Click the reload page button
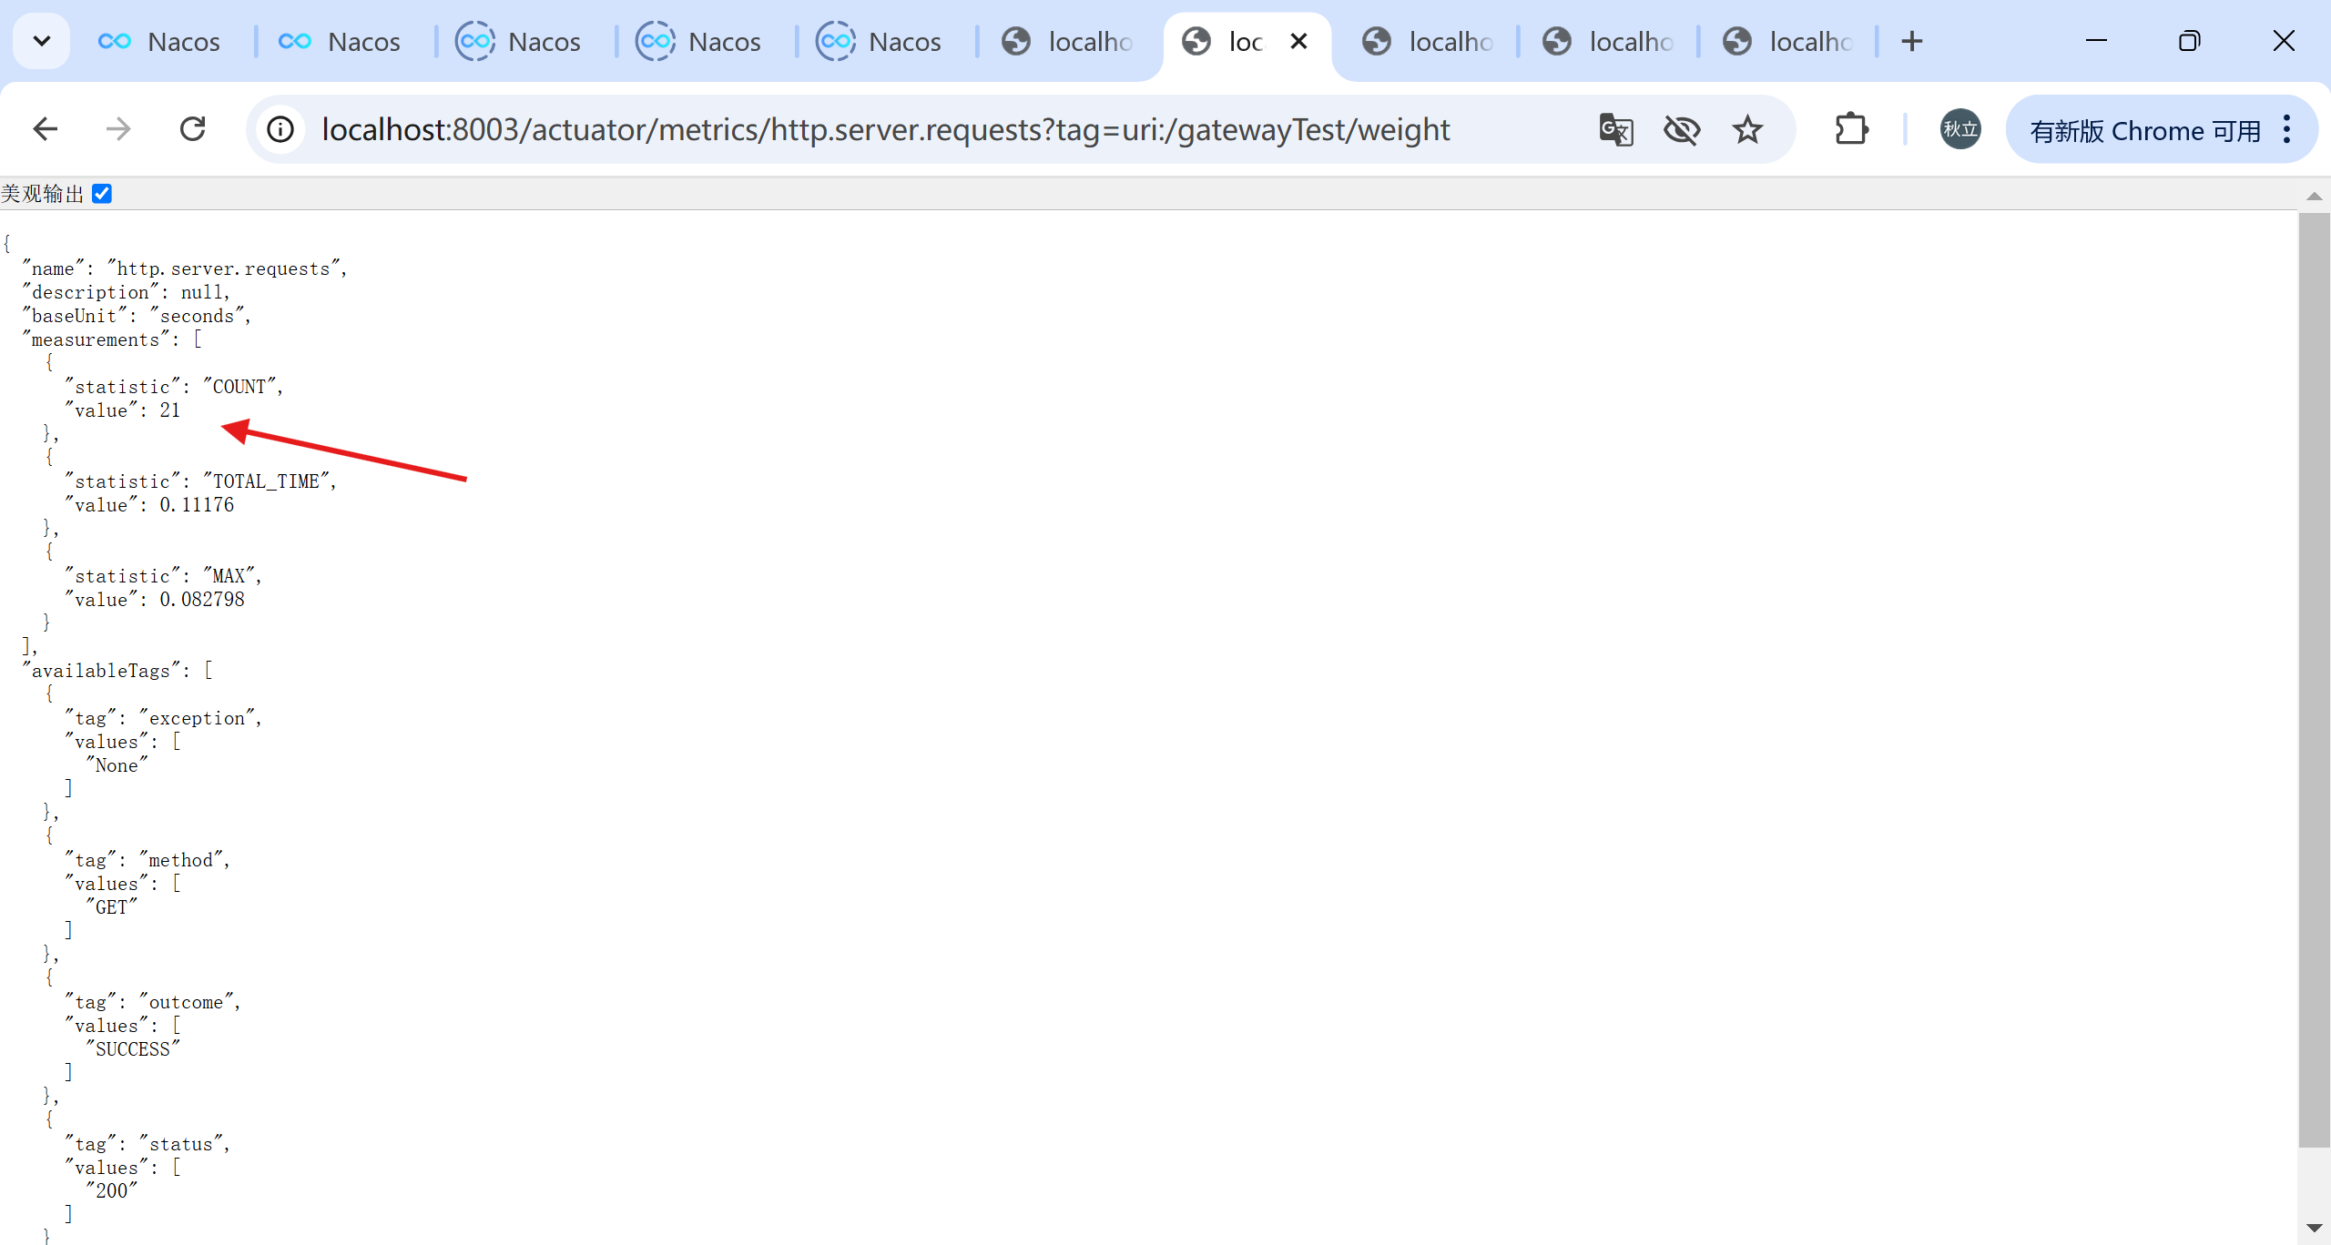Viewport: 2331px width, 1245px height. (x=193, y=129)
